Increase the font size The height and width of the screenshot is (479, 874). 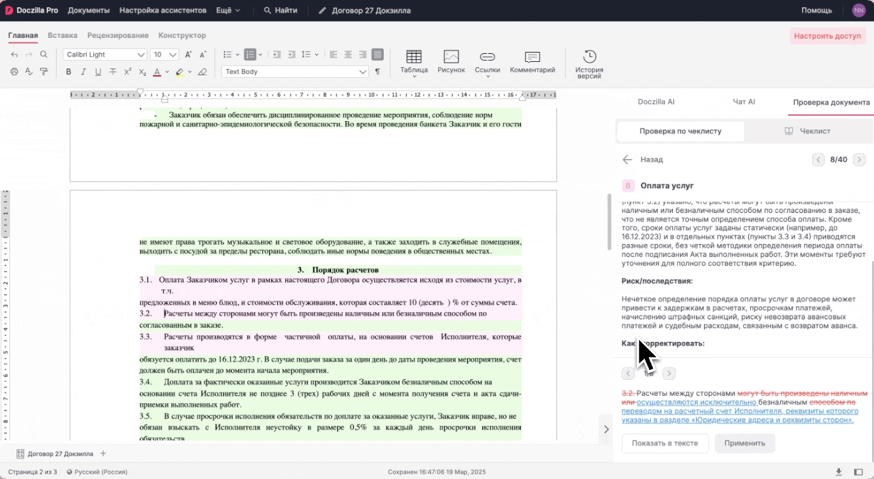coord(189,55)
